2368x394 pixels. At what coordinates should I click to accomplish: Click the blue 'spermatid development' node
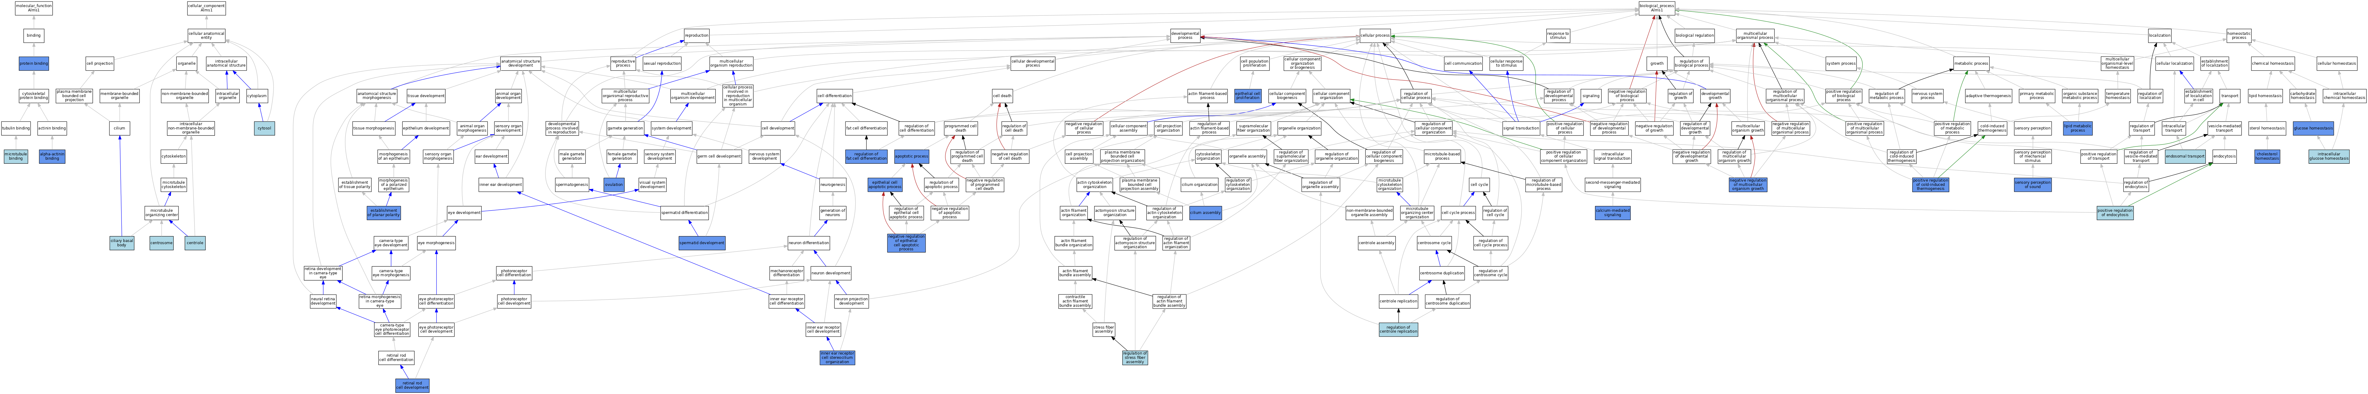coord(702,243)
